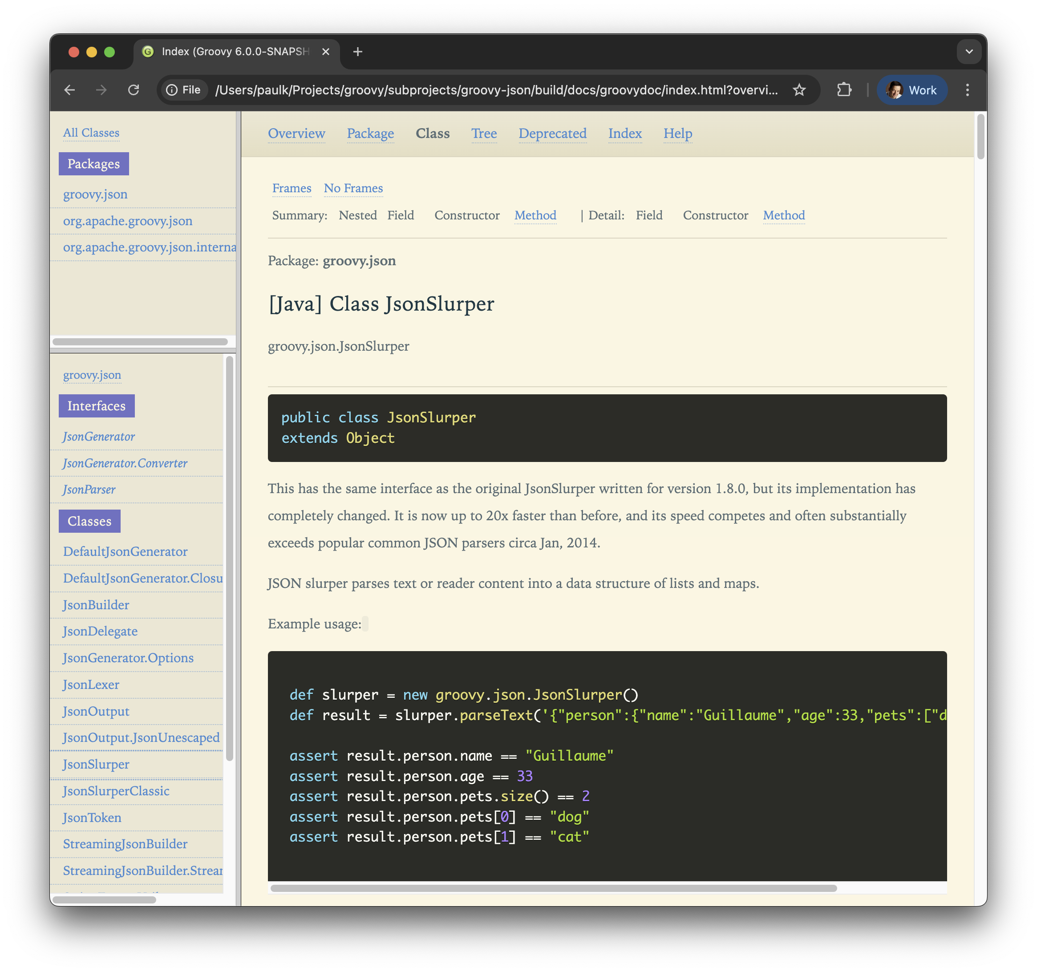1037x972 pixels.
Task: Open the StreamingJsonBuilder class
Action: pyautogui.click(x=125, y=844)
